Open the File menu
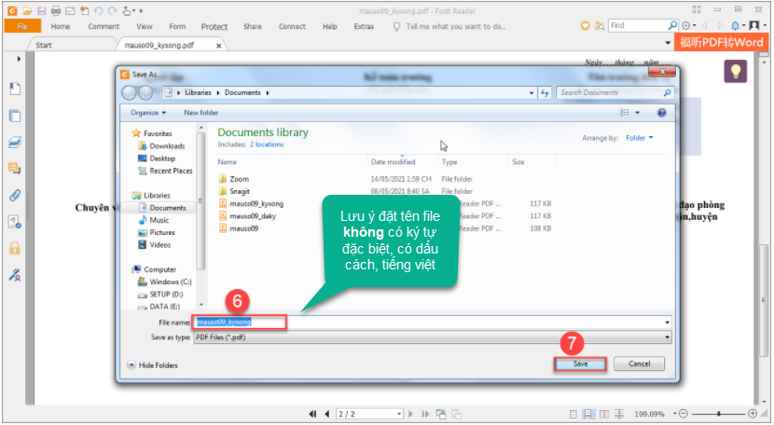Screen dimensions: 774x425 [x=22, y=26]
